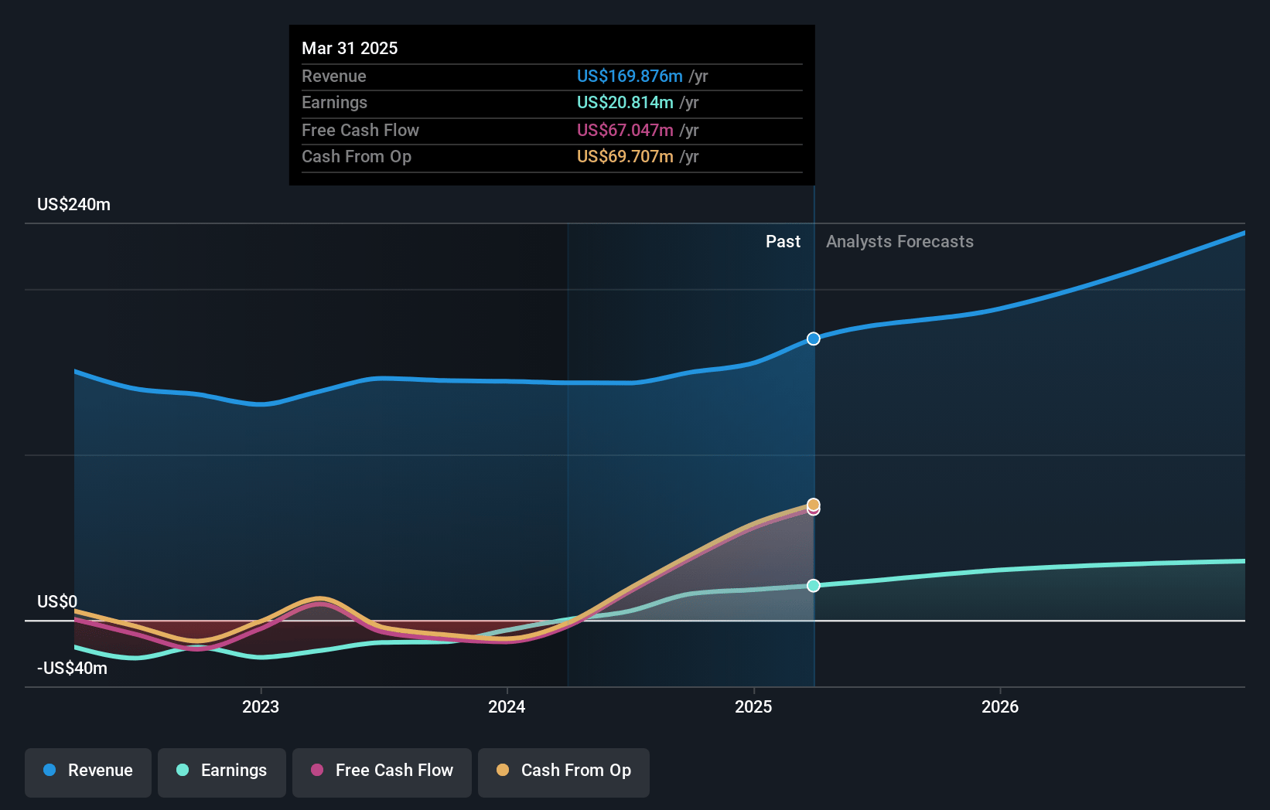Select the 2025 x-axis label

753,706
